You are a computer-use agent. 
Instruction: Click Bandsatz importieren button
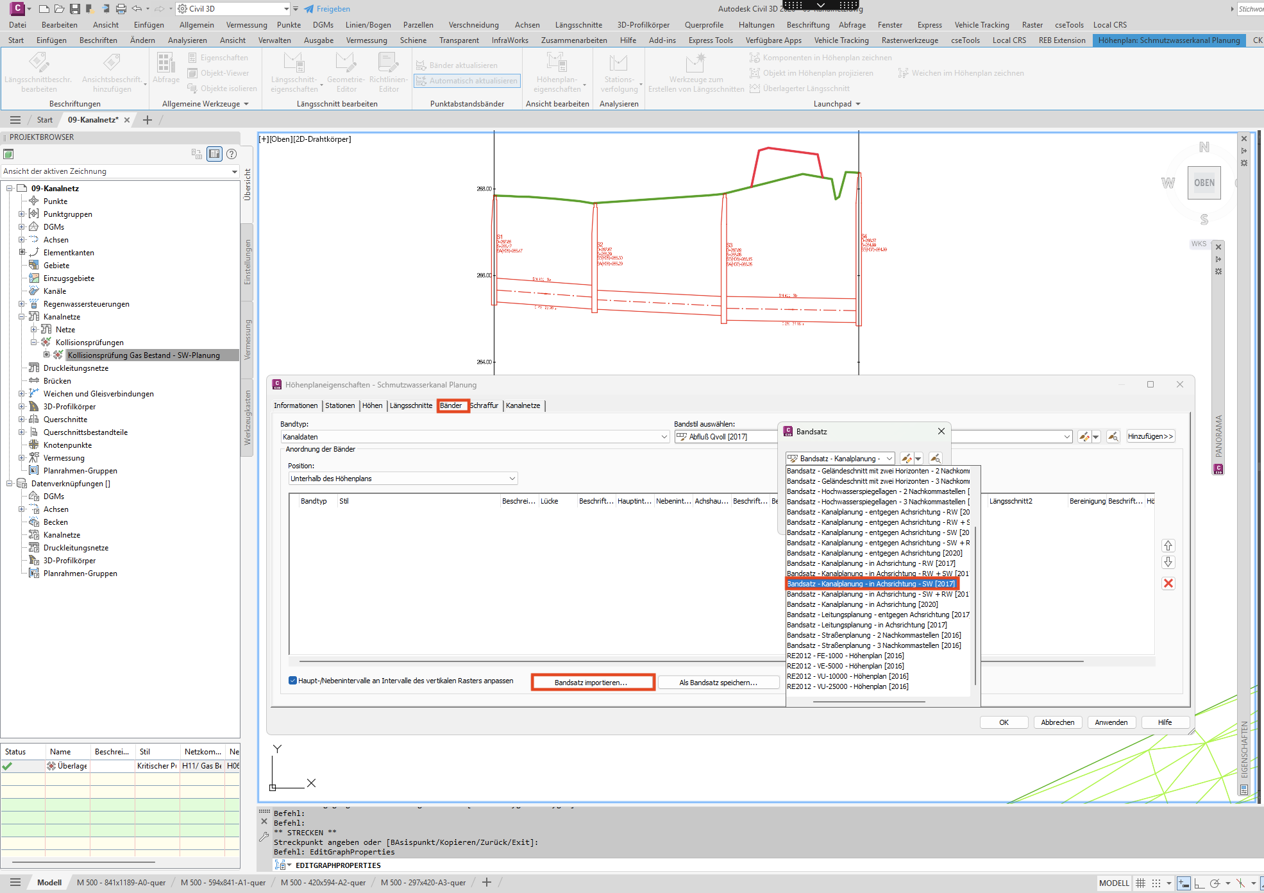(x=593, y=683)
